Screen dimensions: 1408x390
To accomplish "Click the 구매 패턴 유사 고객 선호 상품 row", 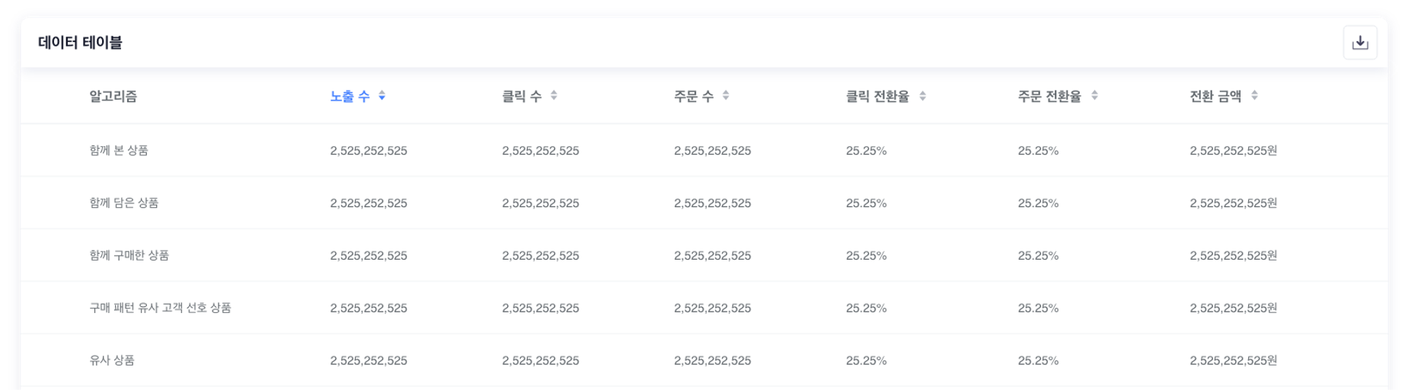I will 160,308.
